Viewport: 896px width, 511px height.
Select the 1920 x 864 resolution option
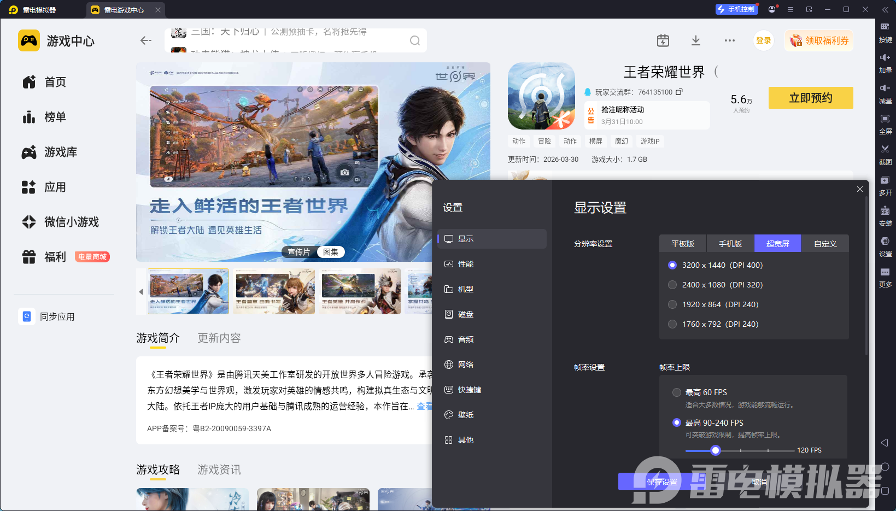click(672, 304)
